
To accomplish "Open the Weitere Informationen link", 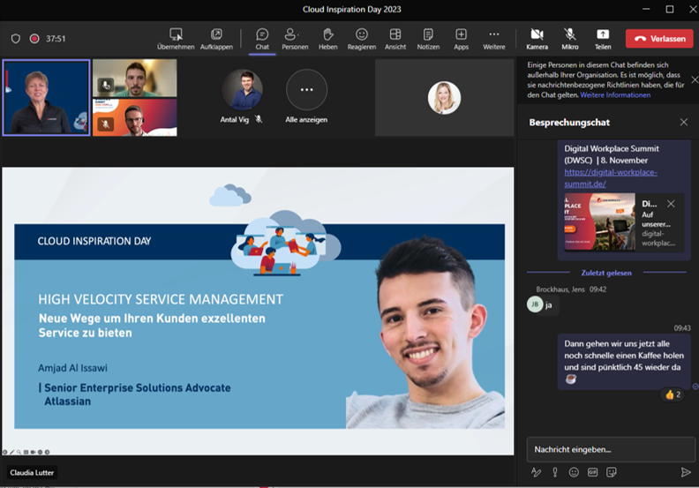I will (x=615, y=95).
